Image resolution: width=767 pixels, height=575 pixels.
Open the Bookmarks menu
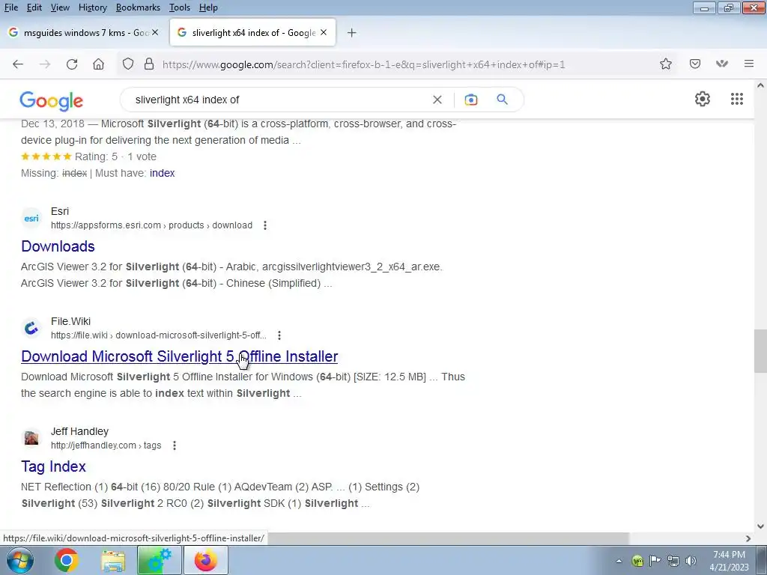point(138,7)
